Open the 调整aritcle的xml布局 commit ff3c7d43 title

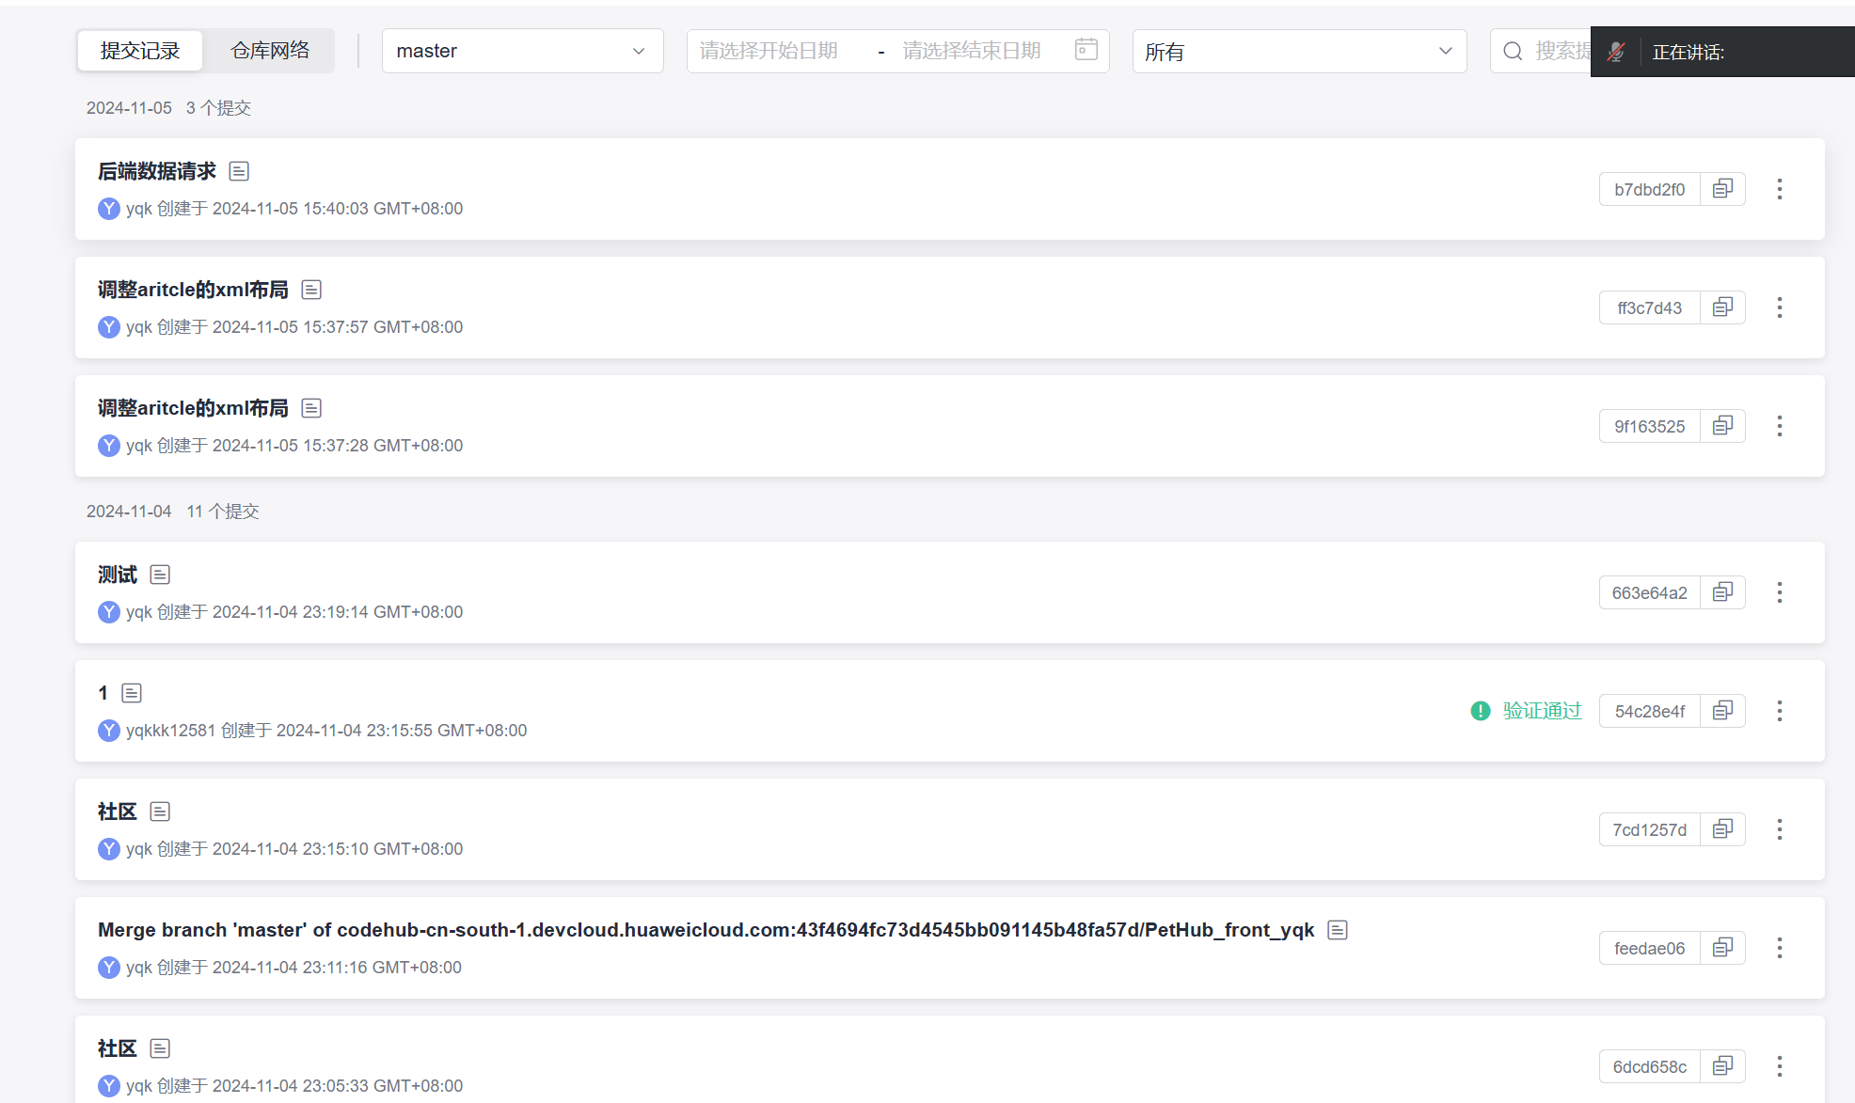pos(193,290)
